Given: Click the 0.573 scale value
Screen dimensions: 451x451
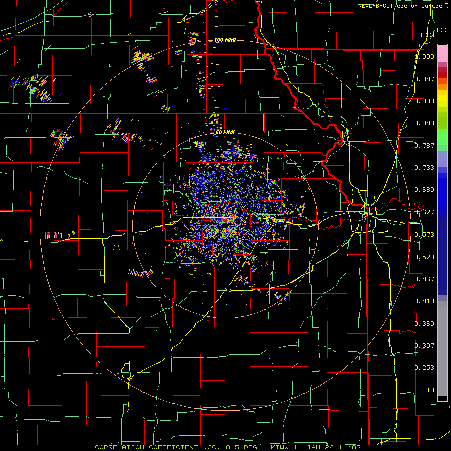Looking at the screenshot, I should pyautogui.click(x=424, y=235).
